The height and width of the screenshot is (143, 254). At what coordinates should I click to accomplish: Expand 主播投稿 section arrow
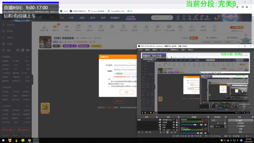(x=217, y=37)
